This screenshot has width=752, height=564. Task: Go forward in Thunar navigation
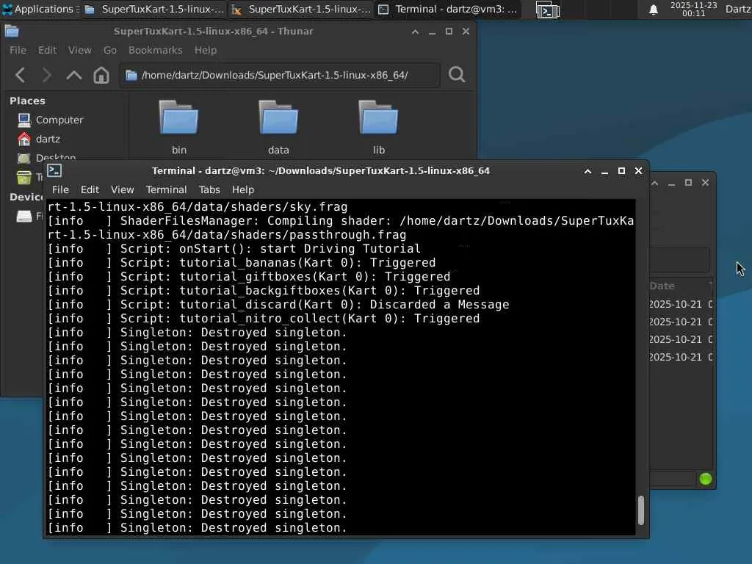(46, 75)
